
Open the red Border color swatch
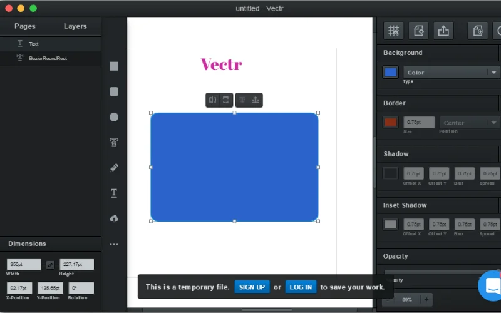[x=390, y=122]
